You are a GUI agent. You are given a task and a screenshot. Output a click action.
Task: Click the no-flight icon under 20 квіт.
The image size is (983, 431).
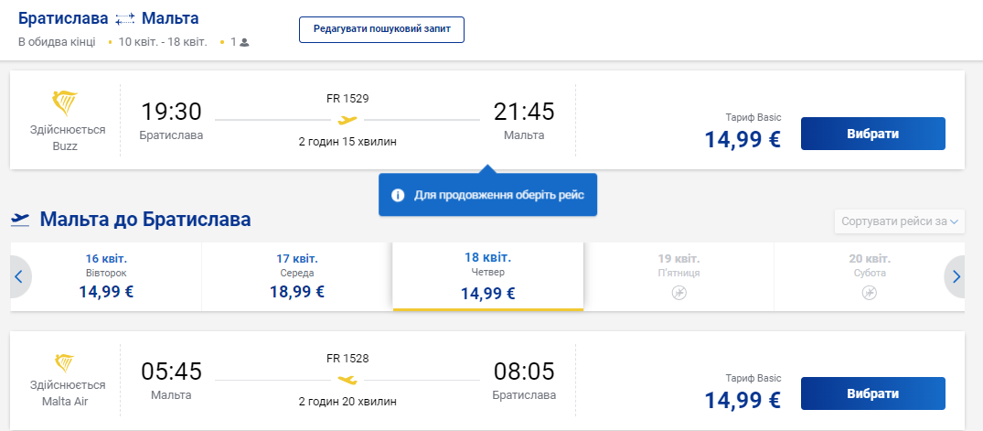tap(870, 293)
